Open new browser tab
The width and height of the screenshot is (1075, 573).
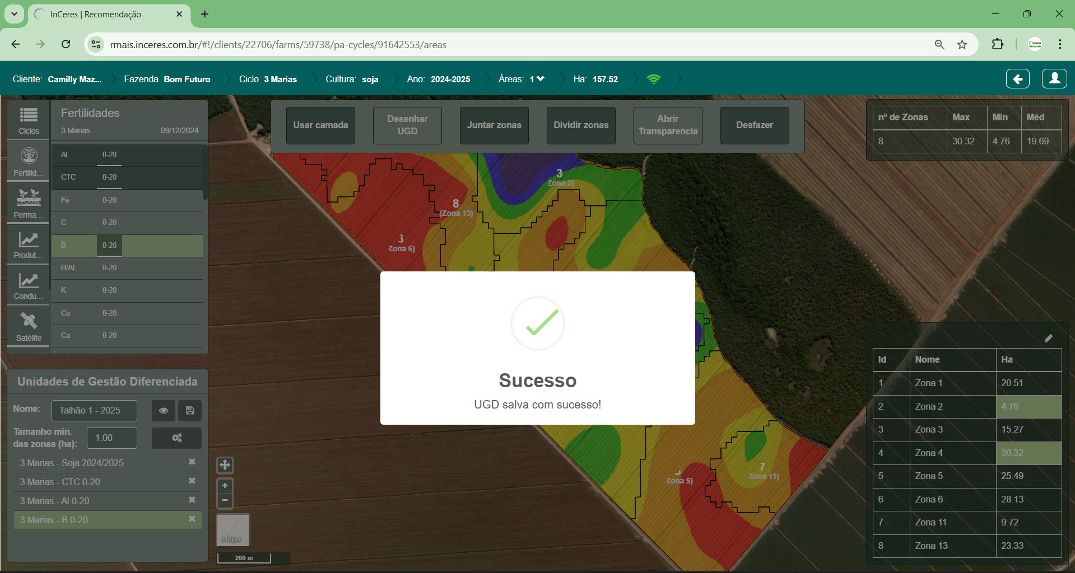[204, 14]
